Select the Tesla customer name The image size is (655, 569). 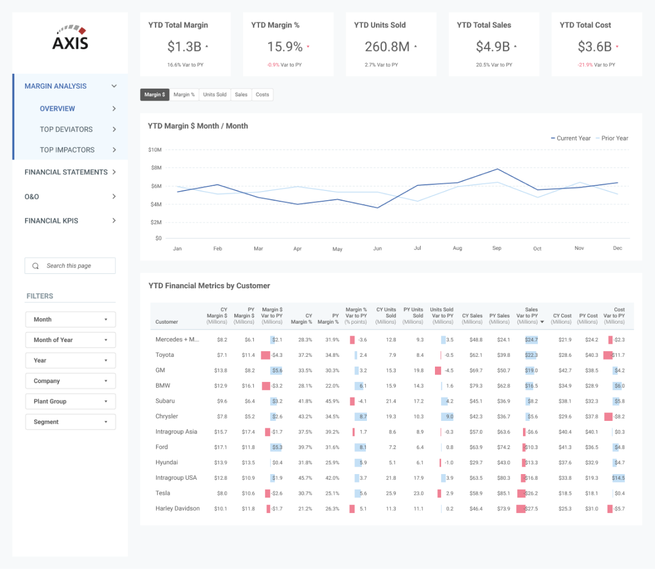point(162,494)
